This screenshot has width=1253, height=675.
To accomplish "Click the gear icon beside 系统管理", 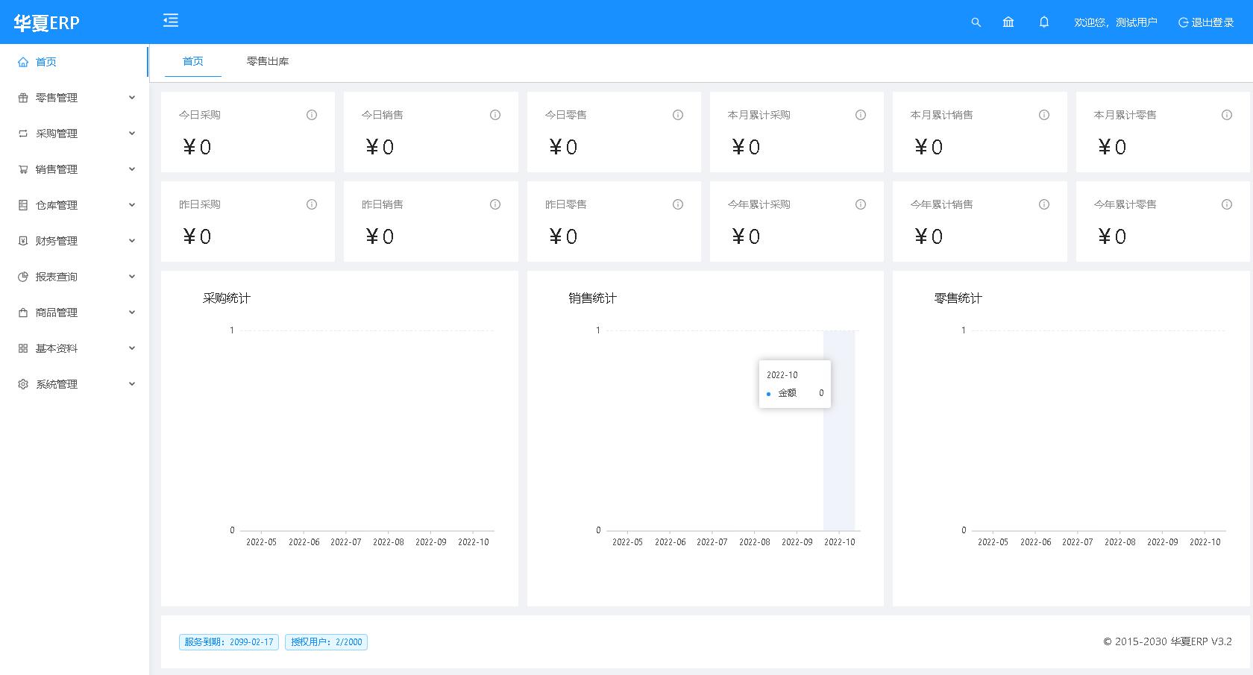I will [23, 384].
